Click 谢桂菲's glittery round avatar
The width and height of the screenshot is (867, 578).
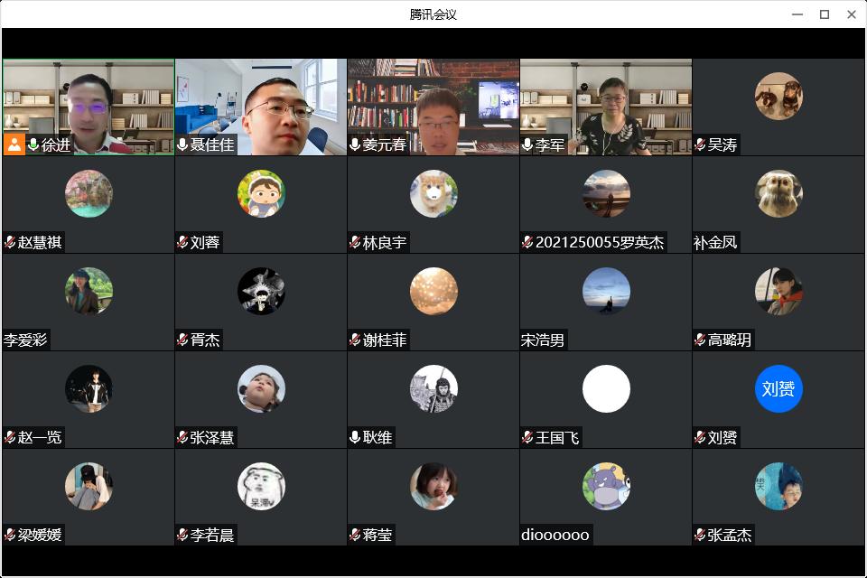433,291
